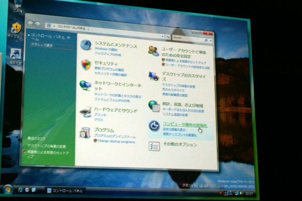302x201 pixels.
Task: Expand breadcrumb arrow before コントロール パネル
Action: pos(54,26)
